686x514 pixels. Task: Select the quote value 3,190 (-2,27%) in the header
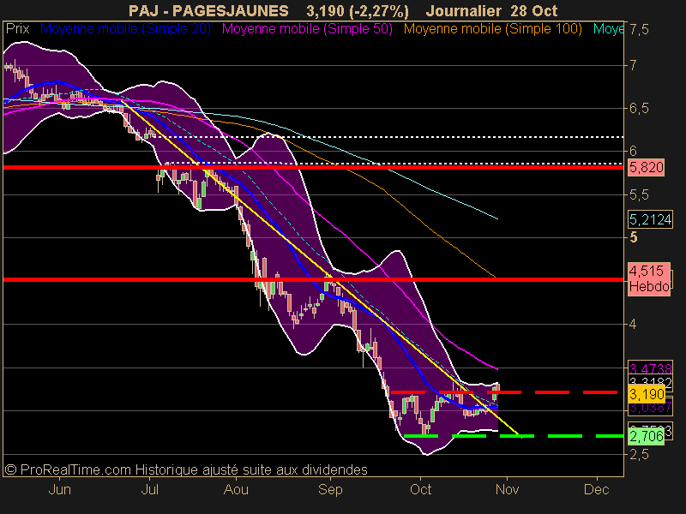click(358, 11)
